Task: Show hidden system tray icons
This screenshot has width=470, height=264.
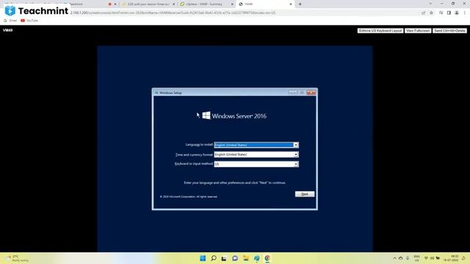Action: [x=394, y=258]
